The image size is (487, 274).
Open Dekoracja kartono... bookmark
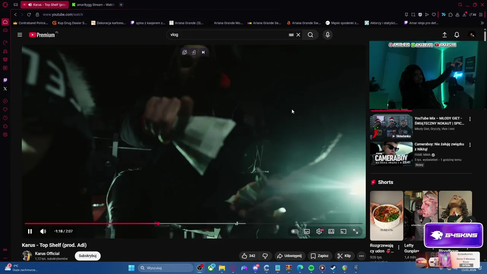[x=108, y=23]
